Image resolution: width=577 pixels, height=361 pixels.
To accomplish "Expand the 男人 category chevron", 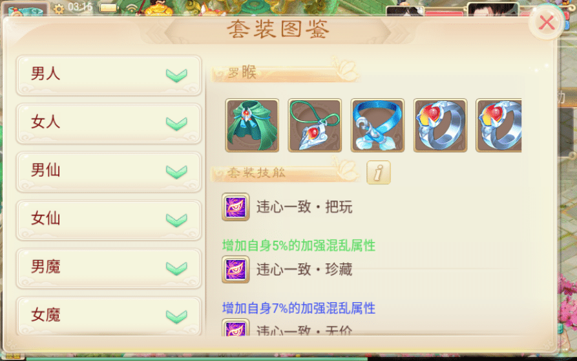I will 176,75.
